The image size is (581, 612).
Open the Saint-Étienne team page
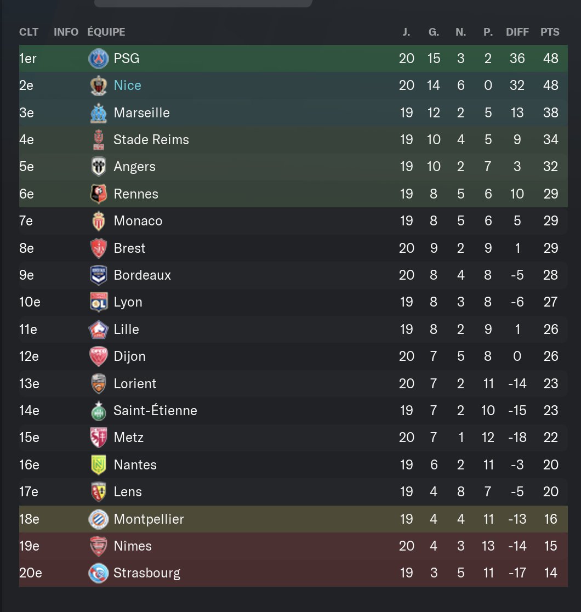click(155, 411)
